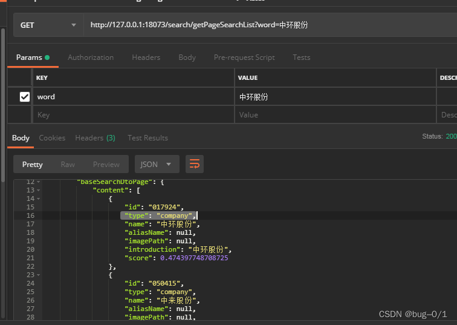View response Headers (3) tab
This screenshot has height=325, width=457.
[x=95, y=138]
